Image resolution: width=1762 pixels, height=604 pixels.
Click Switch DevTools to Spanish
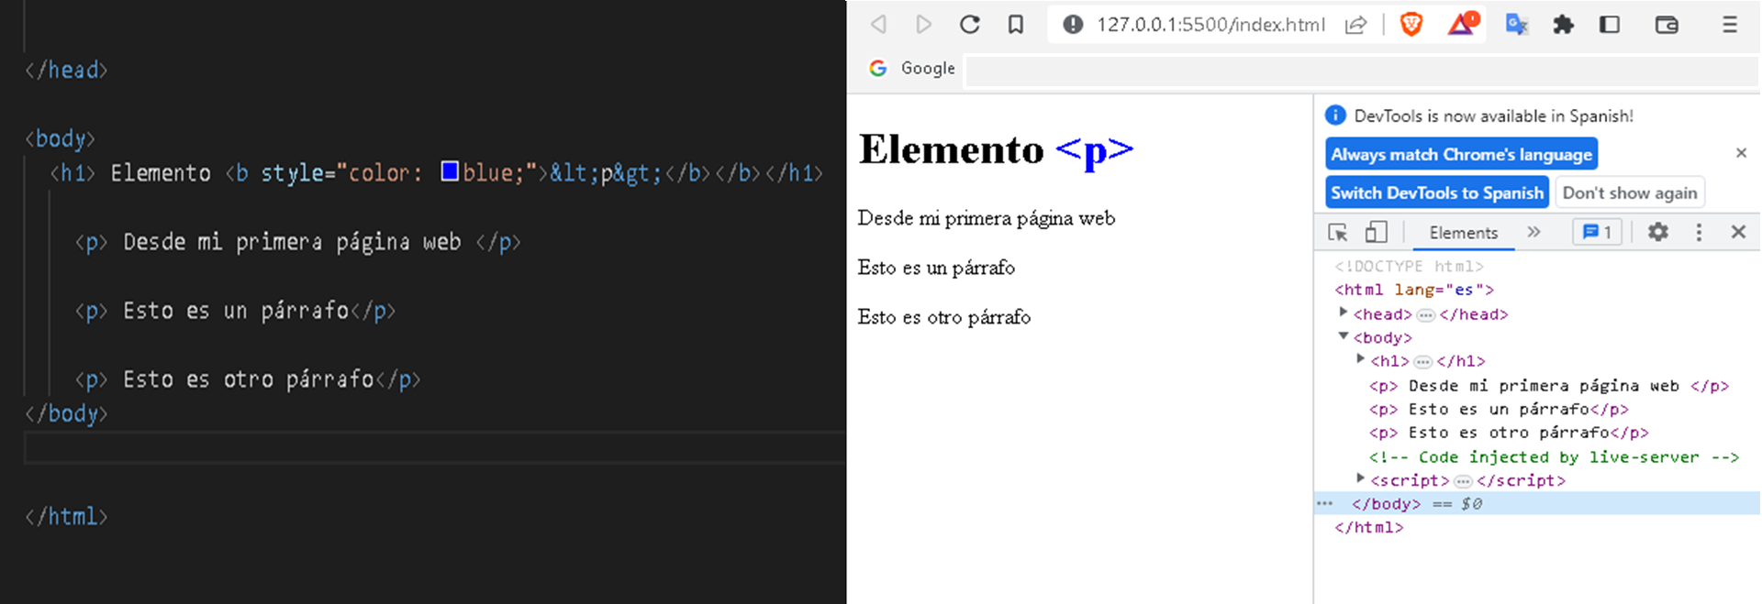(x=1437, y=192)
